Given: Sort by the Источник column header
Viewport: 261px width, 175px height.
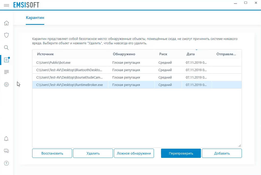Looking at the screenshot, I should [45, 54].
